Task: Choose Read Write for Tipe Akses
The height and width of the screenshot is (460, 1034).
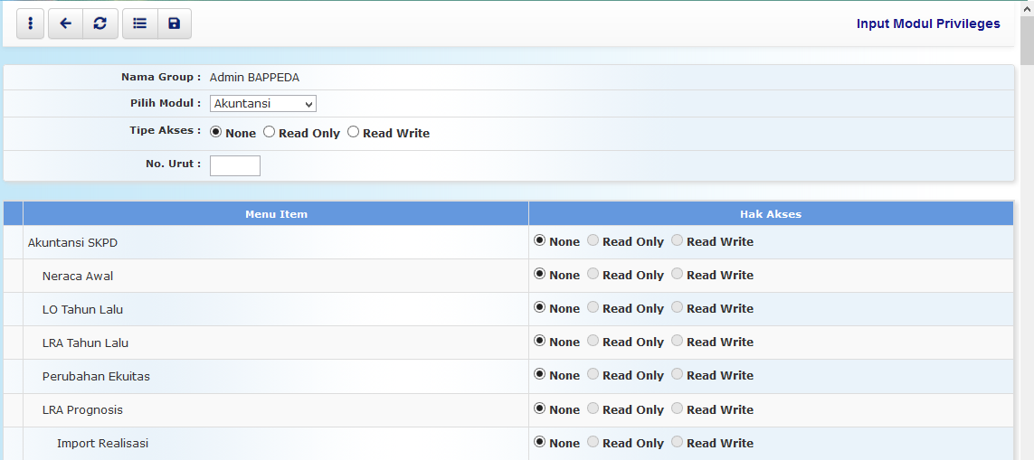Action: coord(354,132)
